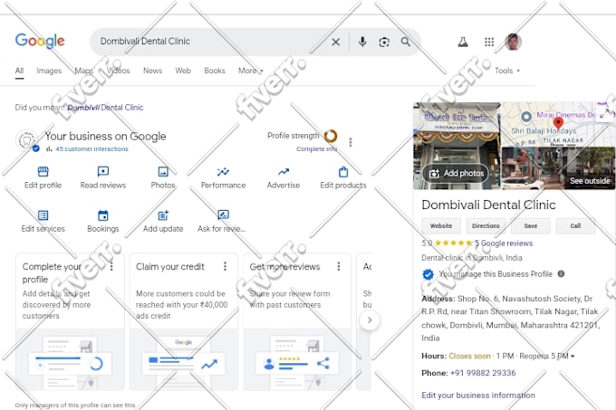Clear the search box with the X icon
The width and height of the screenshot is (616, 410).
335,42
